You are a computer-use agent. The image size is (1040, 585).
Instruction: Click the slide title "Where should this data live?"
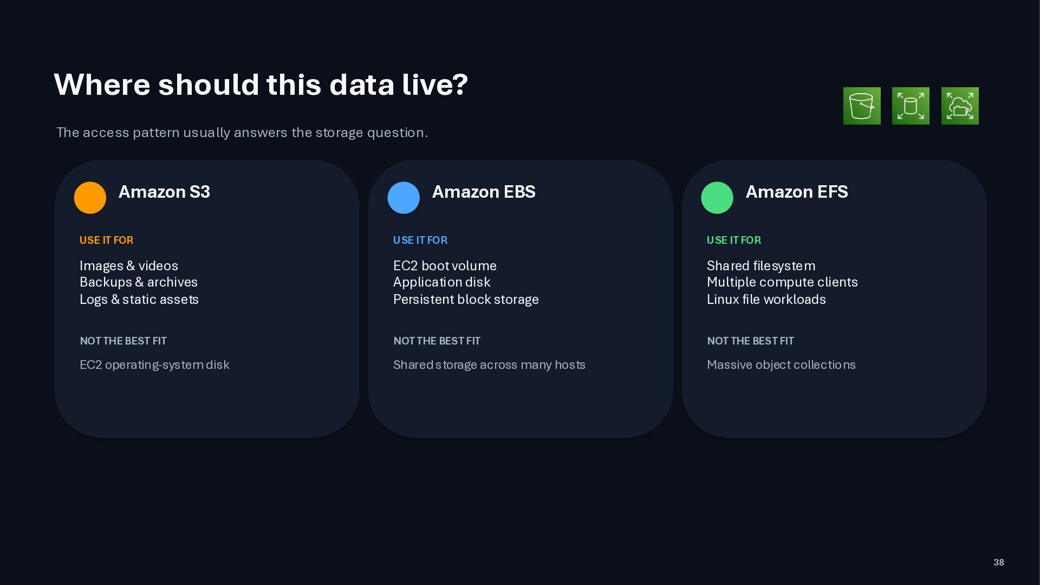(261, 84)
